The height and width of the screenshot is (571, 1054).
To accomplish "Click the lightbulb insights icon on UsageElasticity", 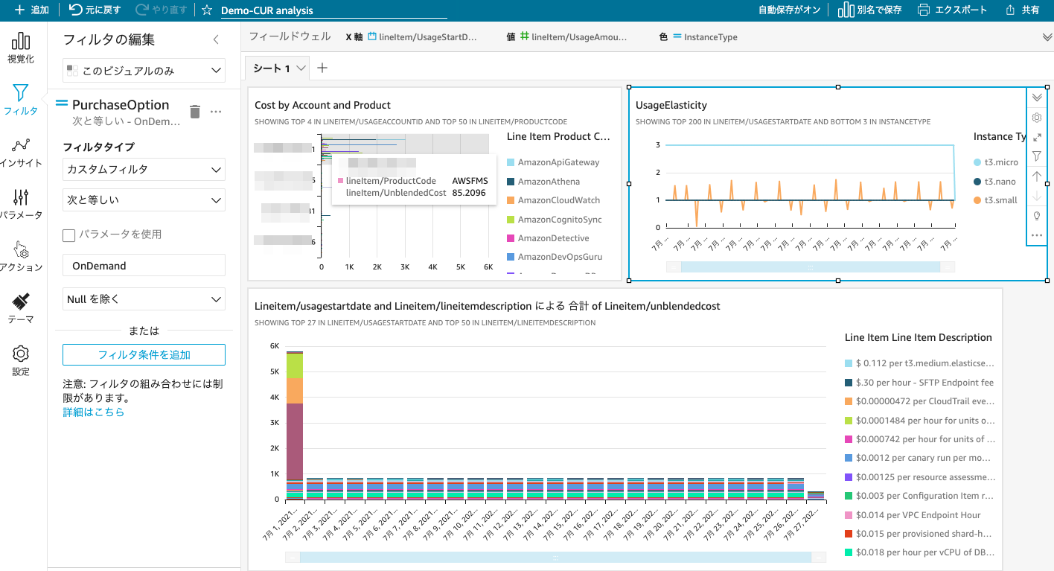I will [x=1037, y=215].
